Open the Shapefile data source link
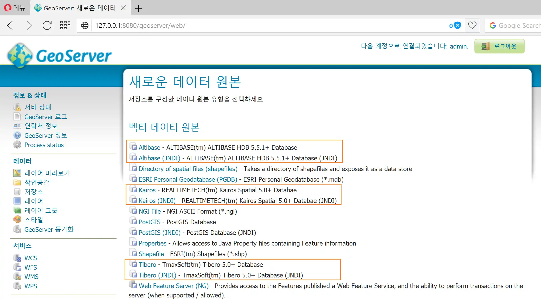Image resolution: width=541 pixels, height=299 pixels. click(151, 254)
